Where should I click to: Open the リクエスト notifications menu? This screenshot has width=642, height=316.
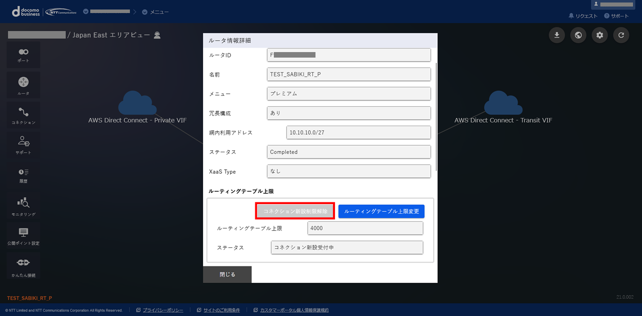583,16
